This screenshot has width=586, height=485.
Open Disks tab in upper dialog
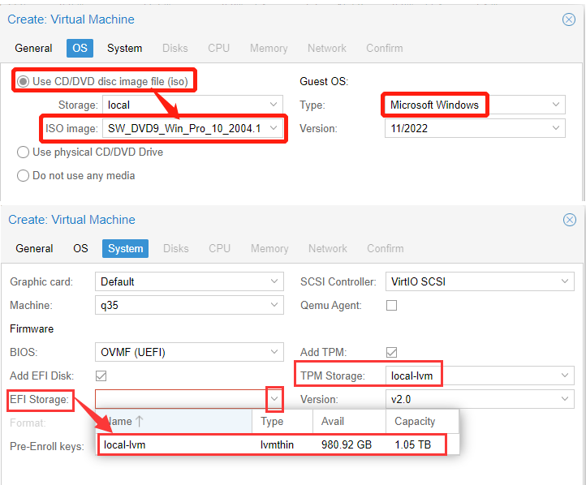click(175, 49)
